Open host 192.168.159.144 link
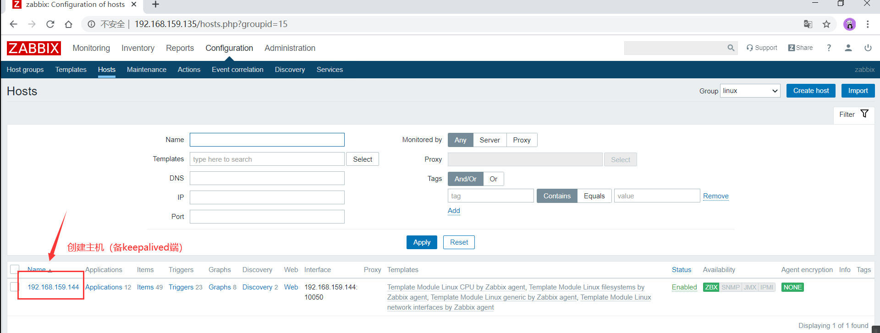Viewport: 880px width, 333px height. (x=53, y=287)
